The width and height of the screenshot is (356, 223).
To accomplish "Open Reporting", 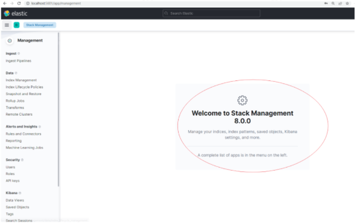I will (13, 140).
